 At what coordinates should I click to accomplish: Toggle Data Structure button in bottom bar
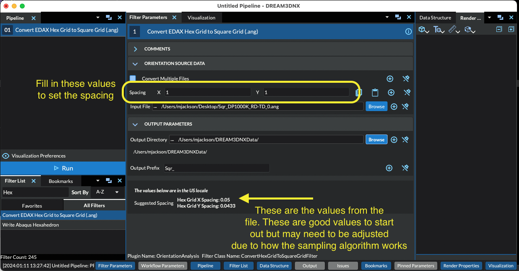pyautogui.click(x=274, y=266)
